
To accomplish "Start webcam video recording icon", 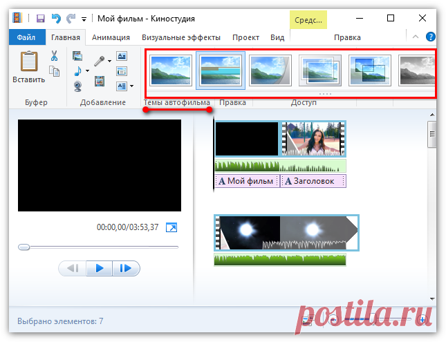I will (77, 86).
